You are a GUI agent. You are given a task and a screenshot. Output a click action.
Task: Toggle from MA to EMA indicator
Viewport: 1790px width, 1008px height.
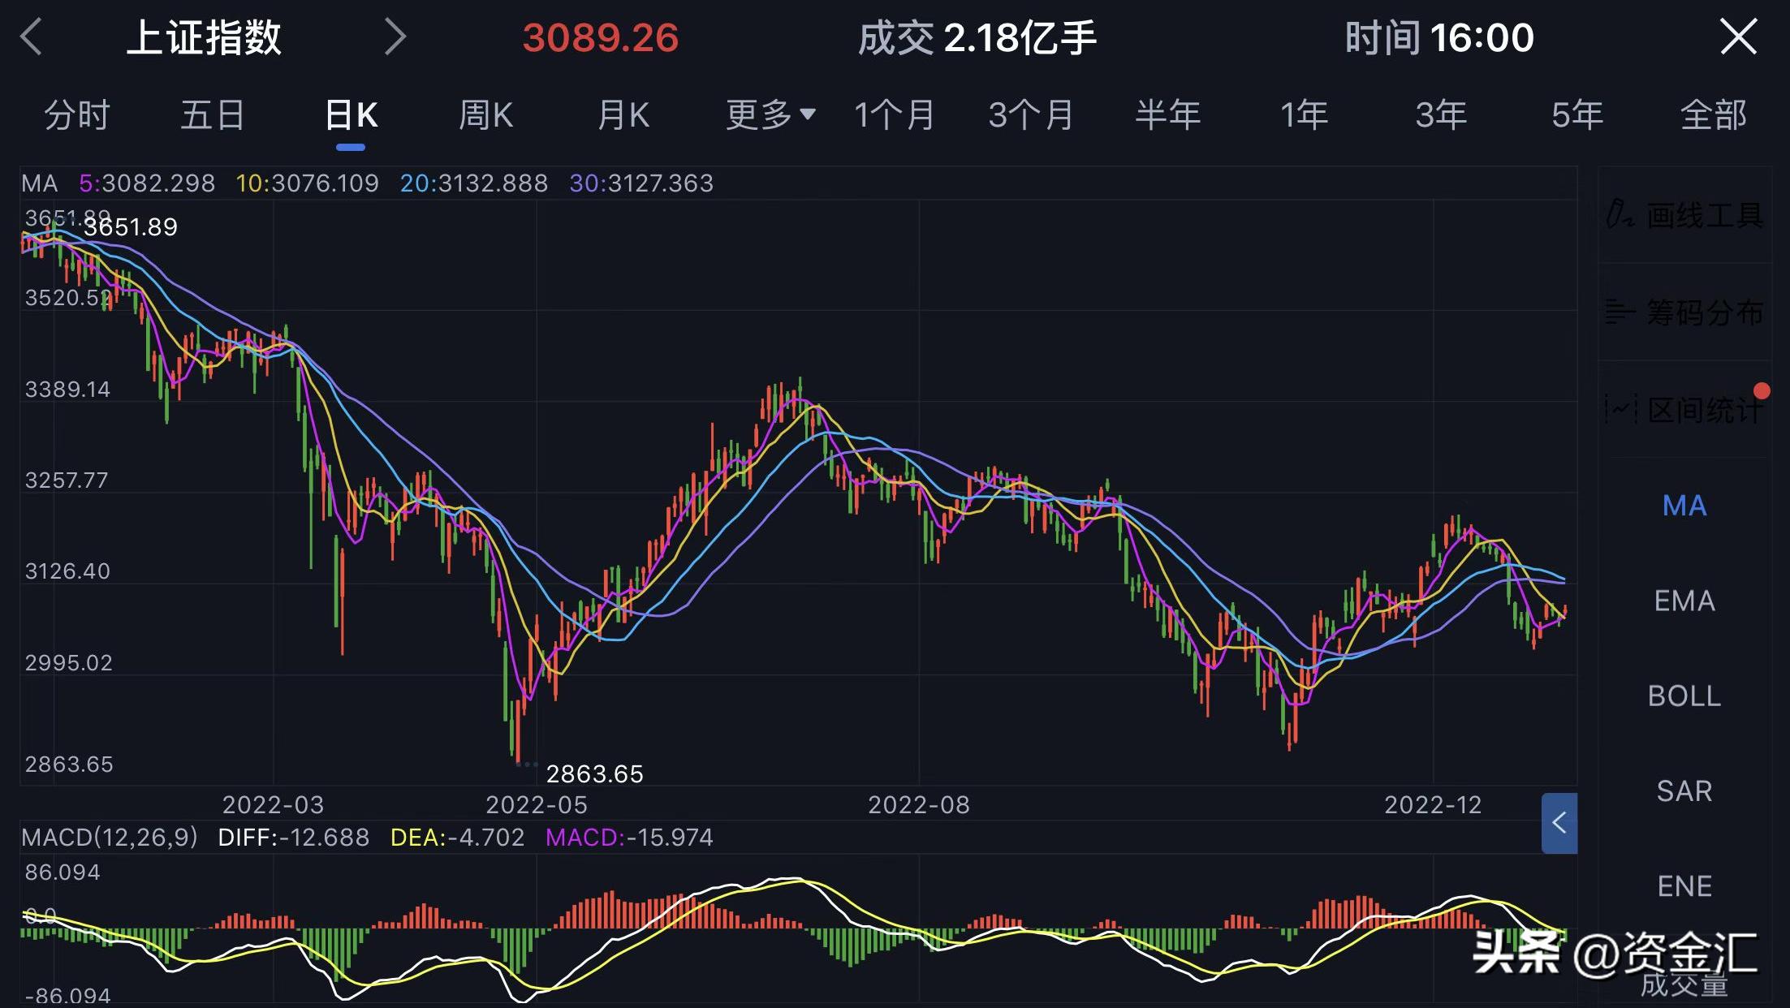(1683, 601)
